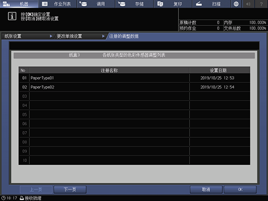Screen dimensions: 268x201
Task: Select empty row 07
Action: click(134, 133)
